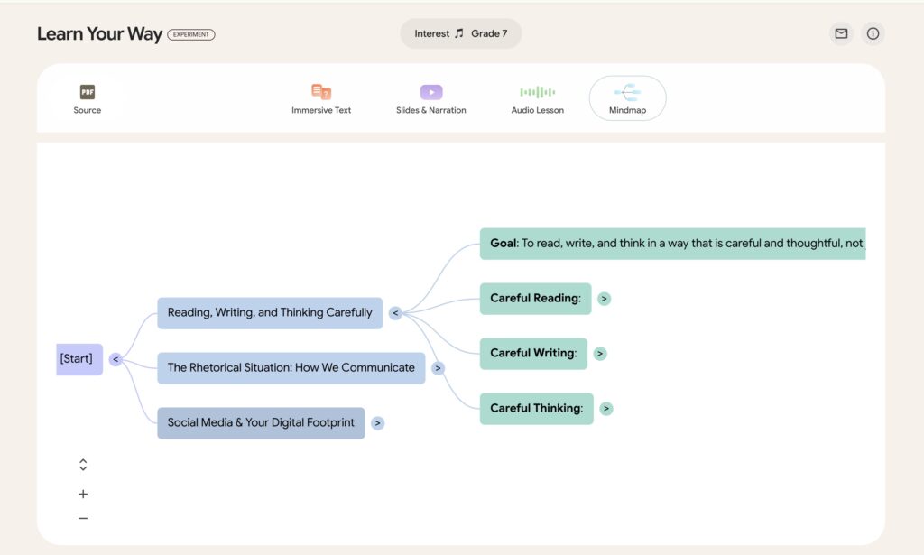
Task: Click the Learn Your Way title
Action: pos(99,34)
